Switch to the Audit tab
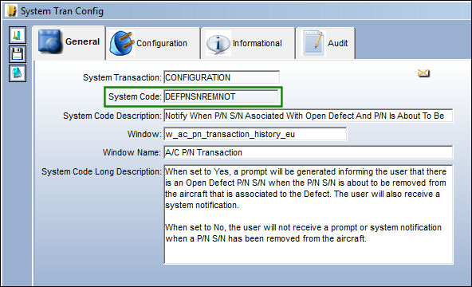Screen dimensions: 472x287 click(x=326, y=43)
